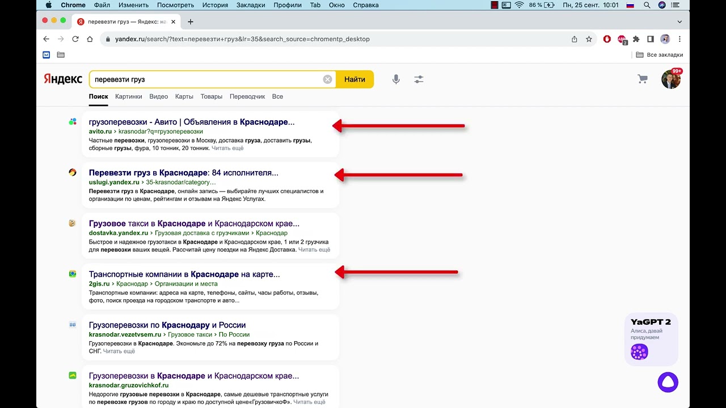Open Yandex profile avatar with 99+ badge

pos(671,79)
